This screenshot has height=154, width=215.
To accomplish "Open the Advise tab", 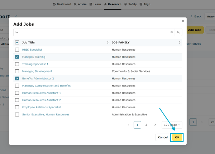I will pyautogui.click(x=80, y=4).
